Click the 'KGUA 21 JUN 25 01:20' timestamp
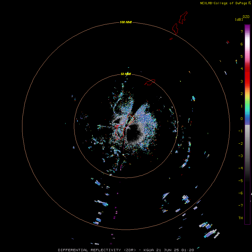The height and width of the screenshot is (252, 252). pyautogui.click(x=169, y=250)
